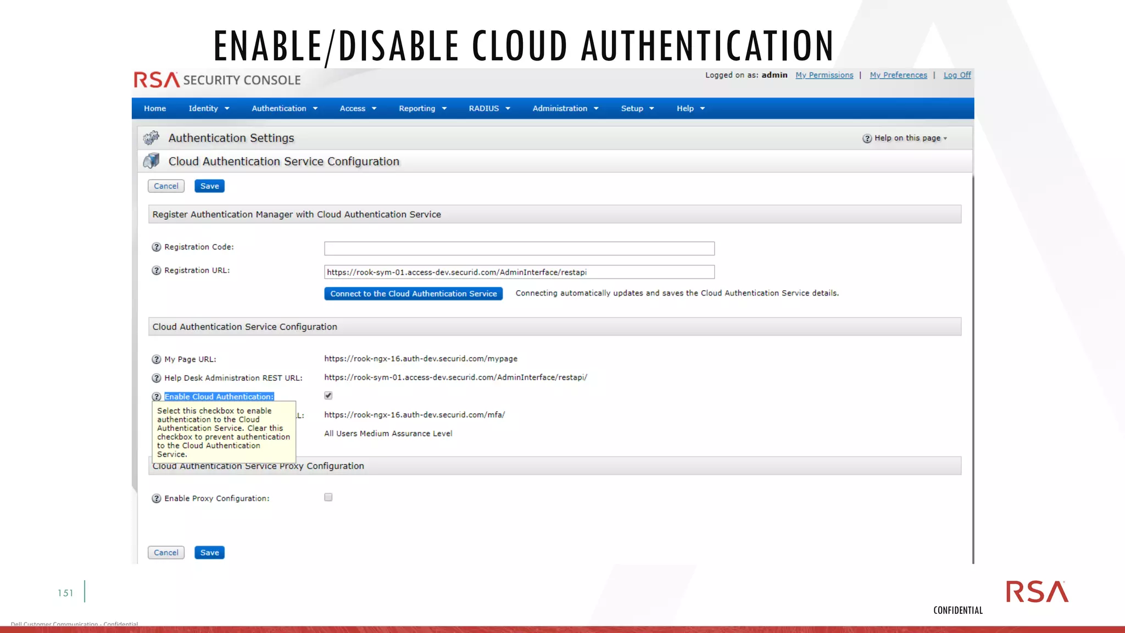
Task: Click into the Registration URL field
Action: pyautogui.click(x=519, y=272)
